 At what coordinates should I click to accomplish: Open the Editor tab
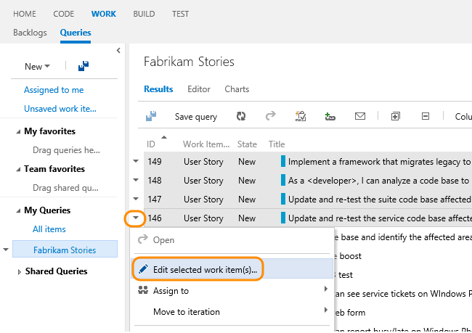tap(199, 89)
